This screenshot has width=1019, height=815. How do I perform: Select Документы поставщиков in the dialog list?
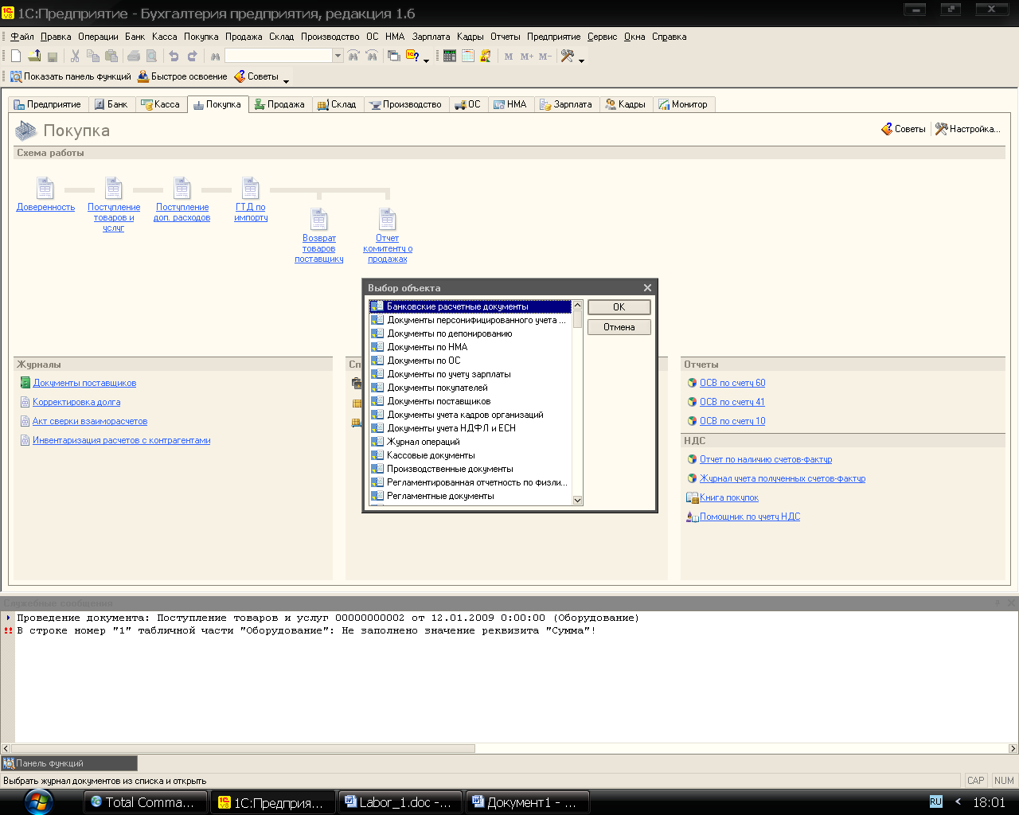coord(470,401)
